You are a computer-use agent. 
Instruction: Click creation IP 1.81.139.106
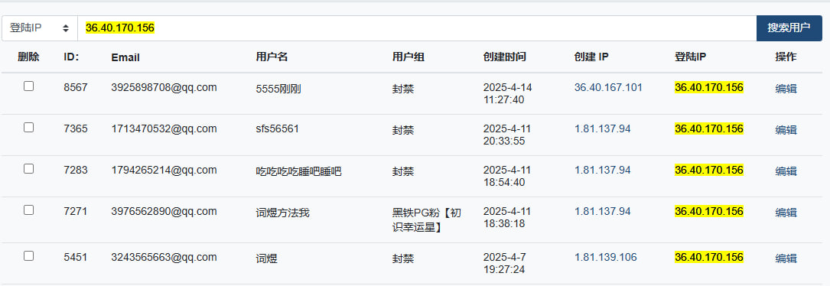(606, 258)
